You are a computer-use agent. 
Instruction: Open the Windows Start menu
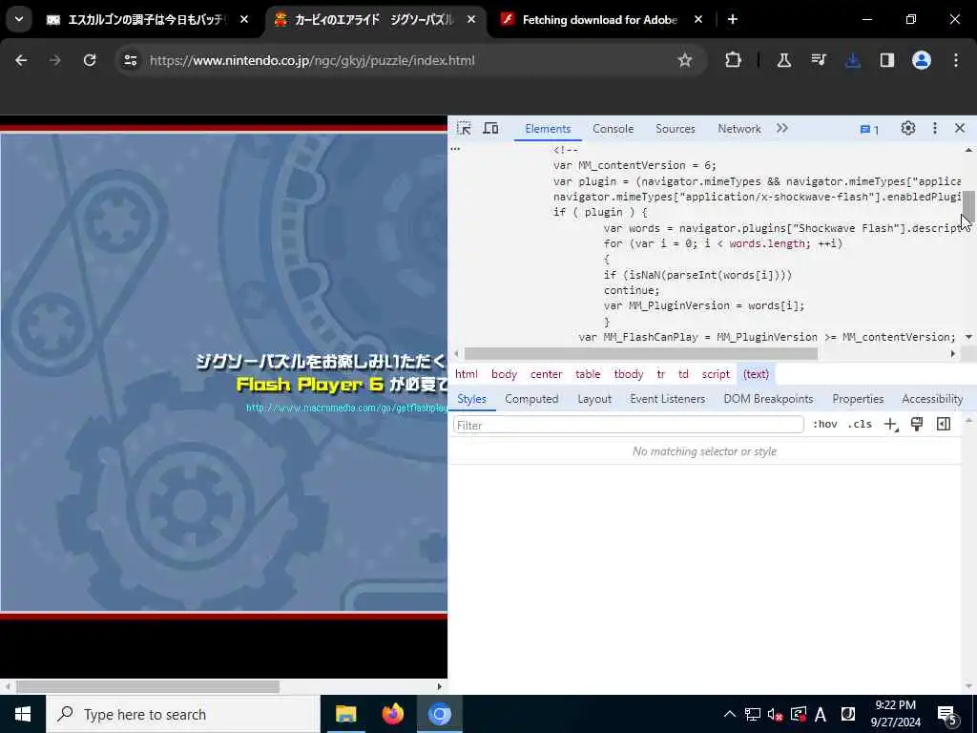click(23, 714)
